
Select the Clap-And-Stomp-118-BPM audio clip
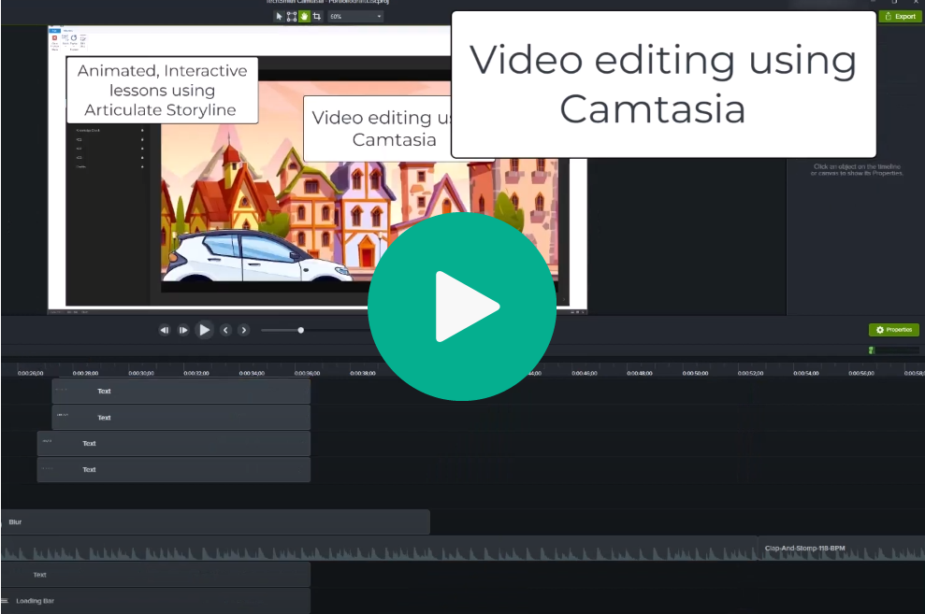pos(841,548)
